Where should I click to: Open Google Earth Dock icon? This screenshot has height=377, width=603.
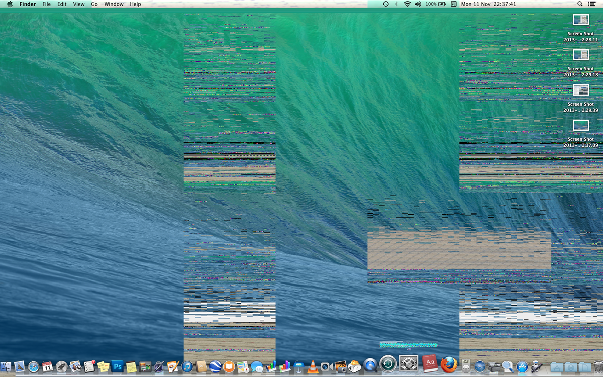click(x=215, y=367)
